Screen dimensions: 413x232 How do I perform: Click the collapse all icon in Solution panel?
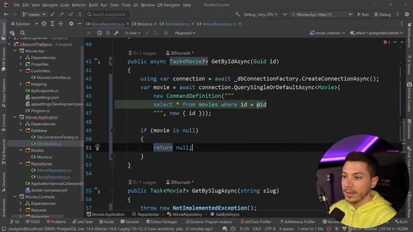pos(61,24)
